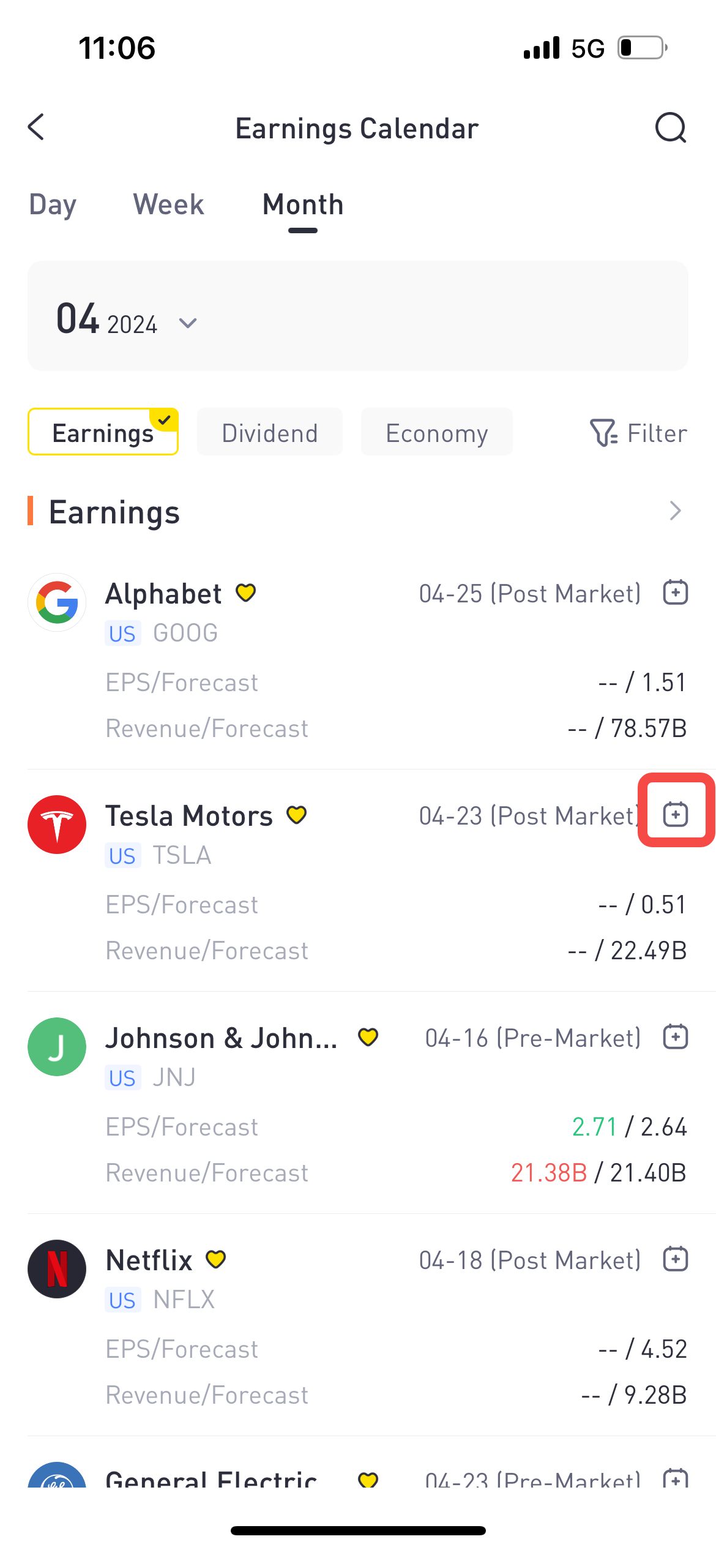The height and width of the screenshot is (1550, 716).
Task: Toggle Netflix watchlist heart
Action: click(x=216, y=1260)
